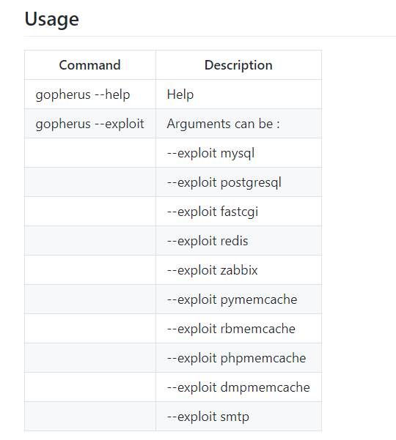Screen dimensions: 396x440
Task: Select the --exploit pymemcache row
Action: tap(173, 299)
